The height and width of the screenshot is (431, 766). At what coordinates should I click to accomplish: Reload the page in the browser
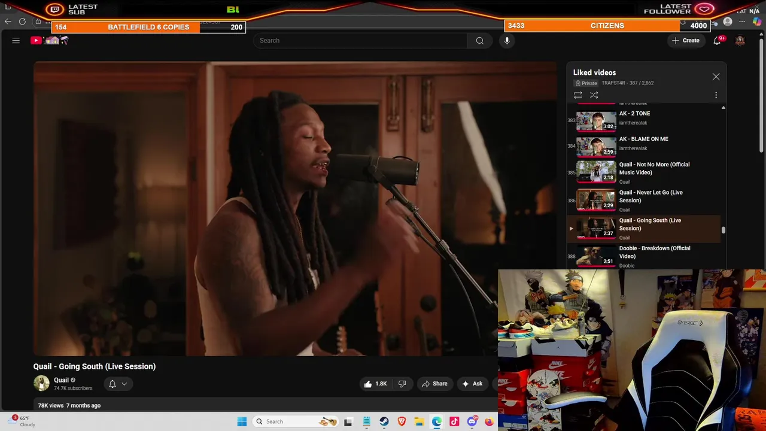[x=22, y=22]
